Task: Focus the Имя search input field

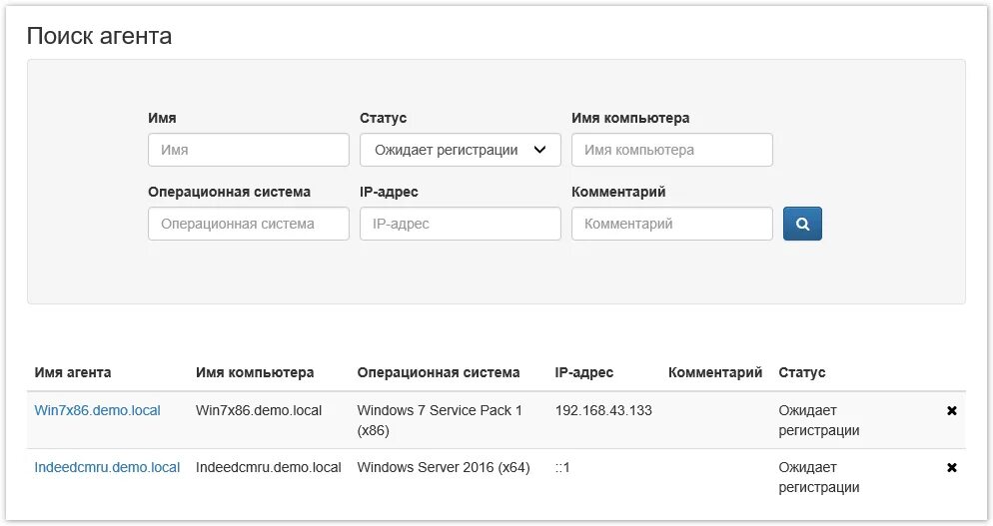Action: 248,150
